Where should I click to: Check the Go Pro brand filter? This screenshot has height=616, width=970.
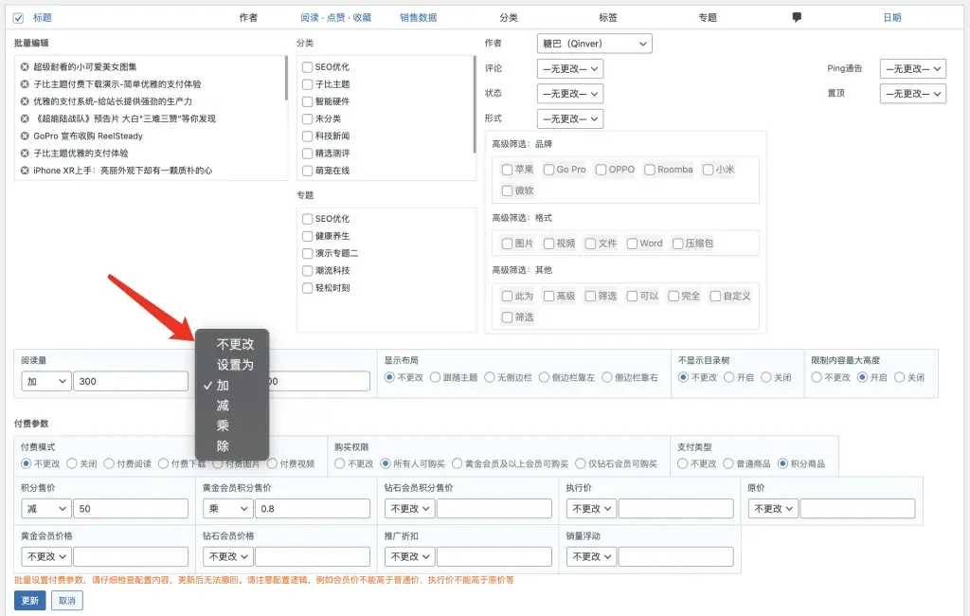548,170
